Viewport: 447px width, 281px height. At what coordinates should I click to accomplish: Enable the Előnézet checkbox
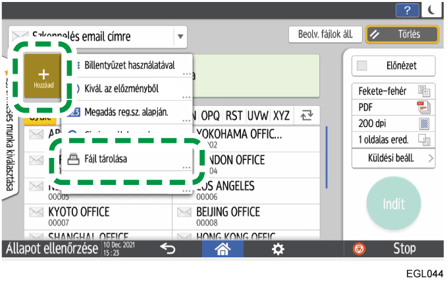point(363,66)
